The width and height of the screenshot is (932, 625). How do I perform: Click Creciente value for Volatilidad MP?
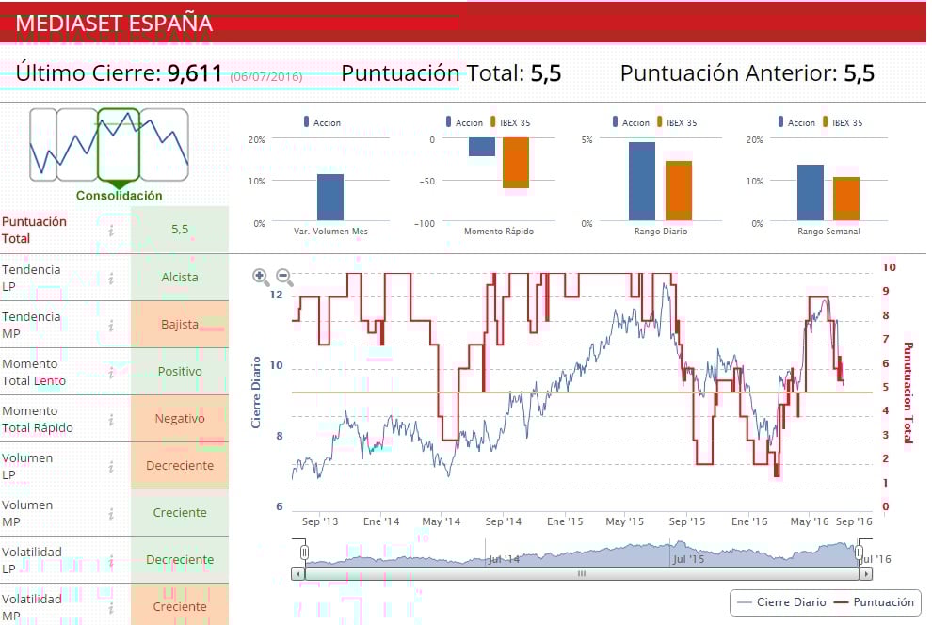point(180,605)
